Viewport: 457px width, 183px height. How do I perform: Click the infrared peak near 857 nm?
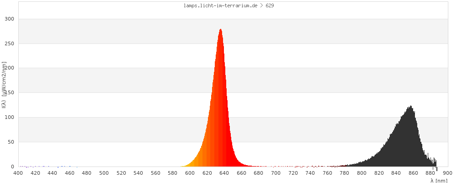pos(410,107)
